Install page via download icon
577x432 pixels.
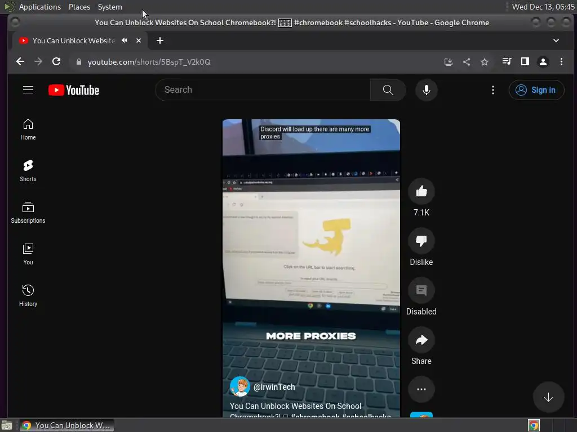pos(448,62)
